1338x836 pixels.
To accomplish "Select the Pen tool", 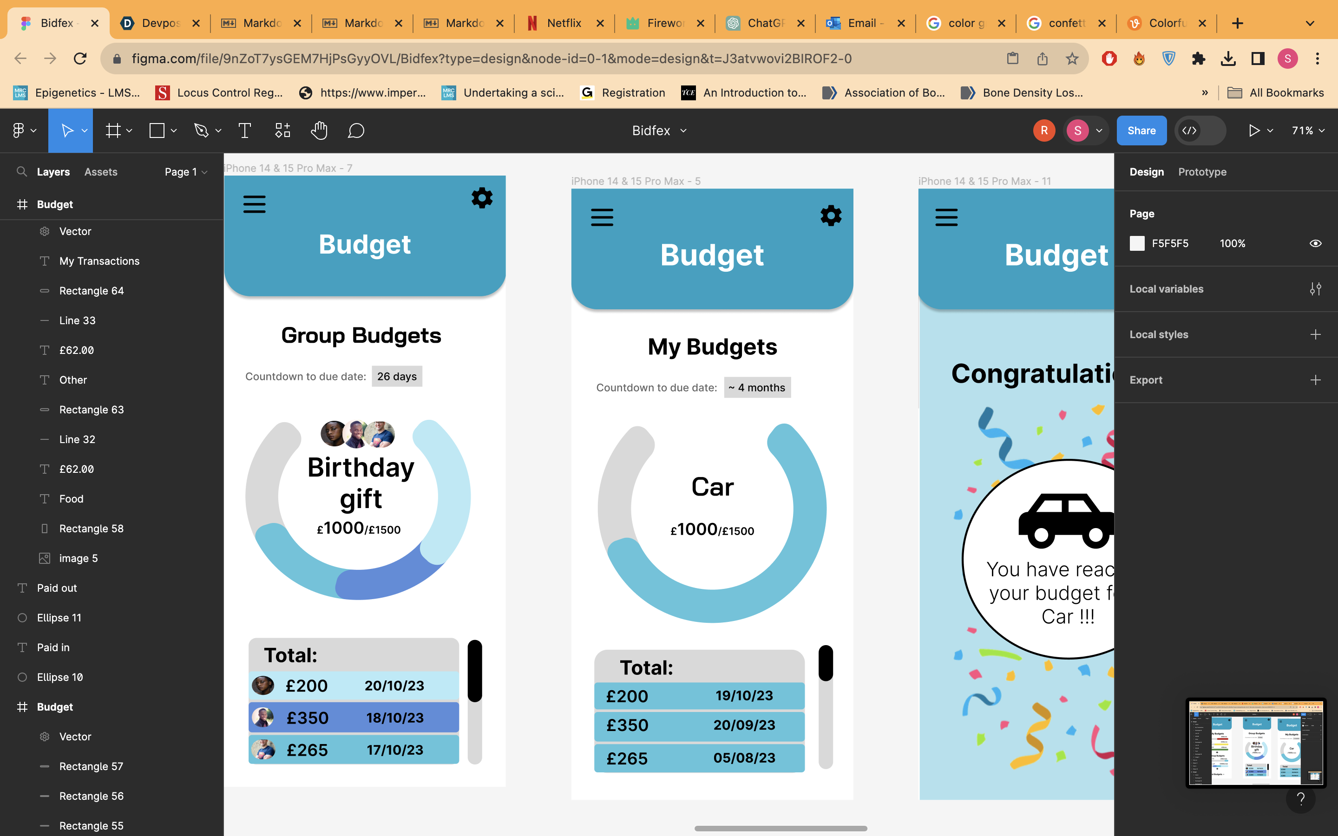I will coord(201,131).
